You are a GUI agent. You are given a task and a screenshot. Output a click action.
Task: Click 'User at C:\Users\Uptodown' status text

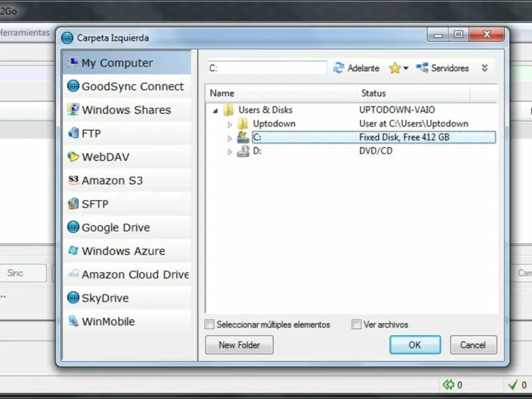pos(414,124)
